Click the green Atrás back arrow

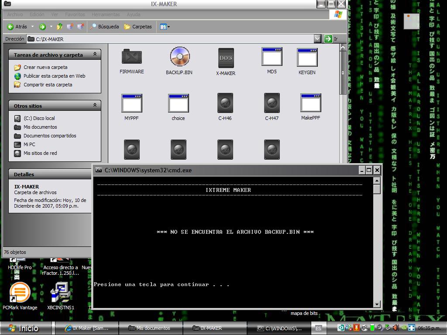[x=10, y=27]
